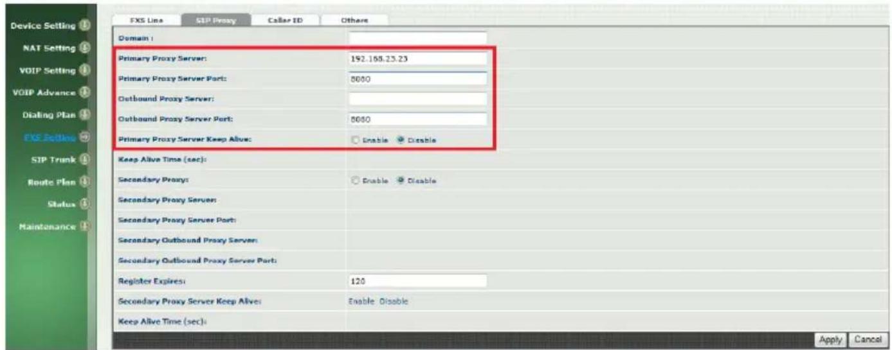Expand the Device Setting arrow icon
Image resolution: width=892 pixels, height=350 pixels.
84,26
